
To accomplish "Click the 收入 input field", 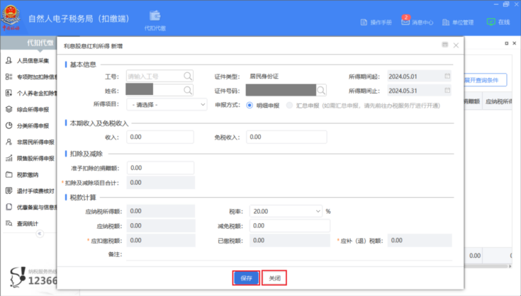I will (x=160, y=137).
